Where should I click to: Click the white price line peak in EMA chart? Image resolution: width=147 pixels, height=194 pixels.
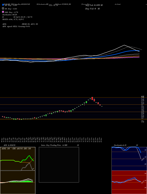tap(124, 45)
